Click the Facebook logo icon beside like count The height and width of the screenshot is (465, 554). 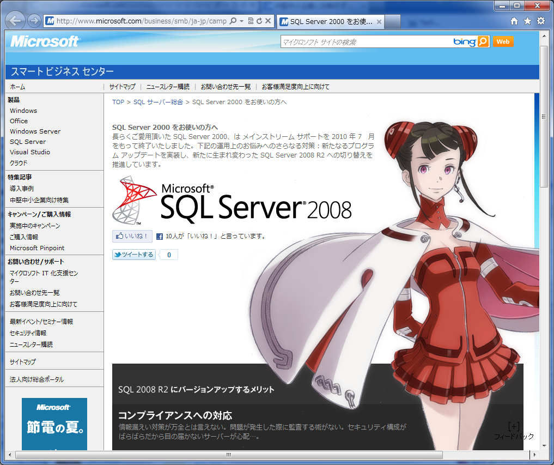coord(160,237)
